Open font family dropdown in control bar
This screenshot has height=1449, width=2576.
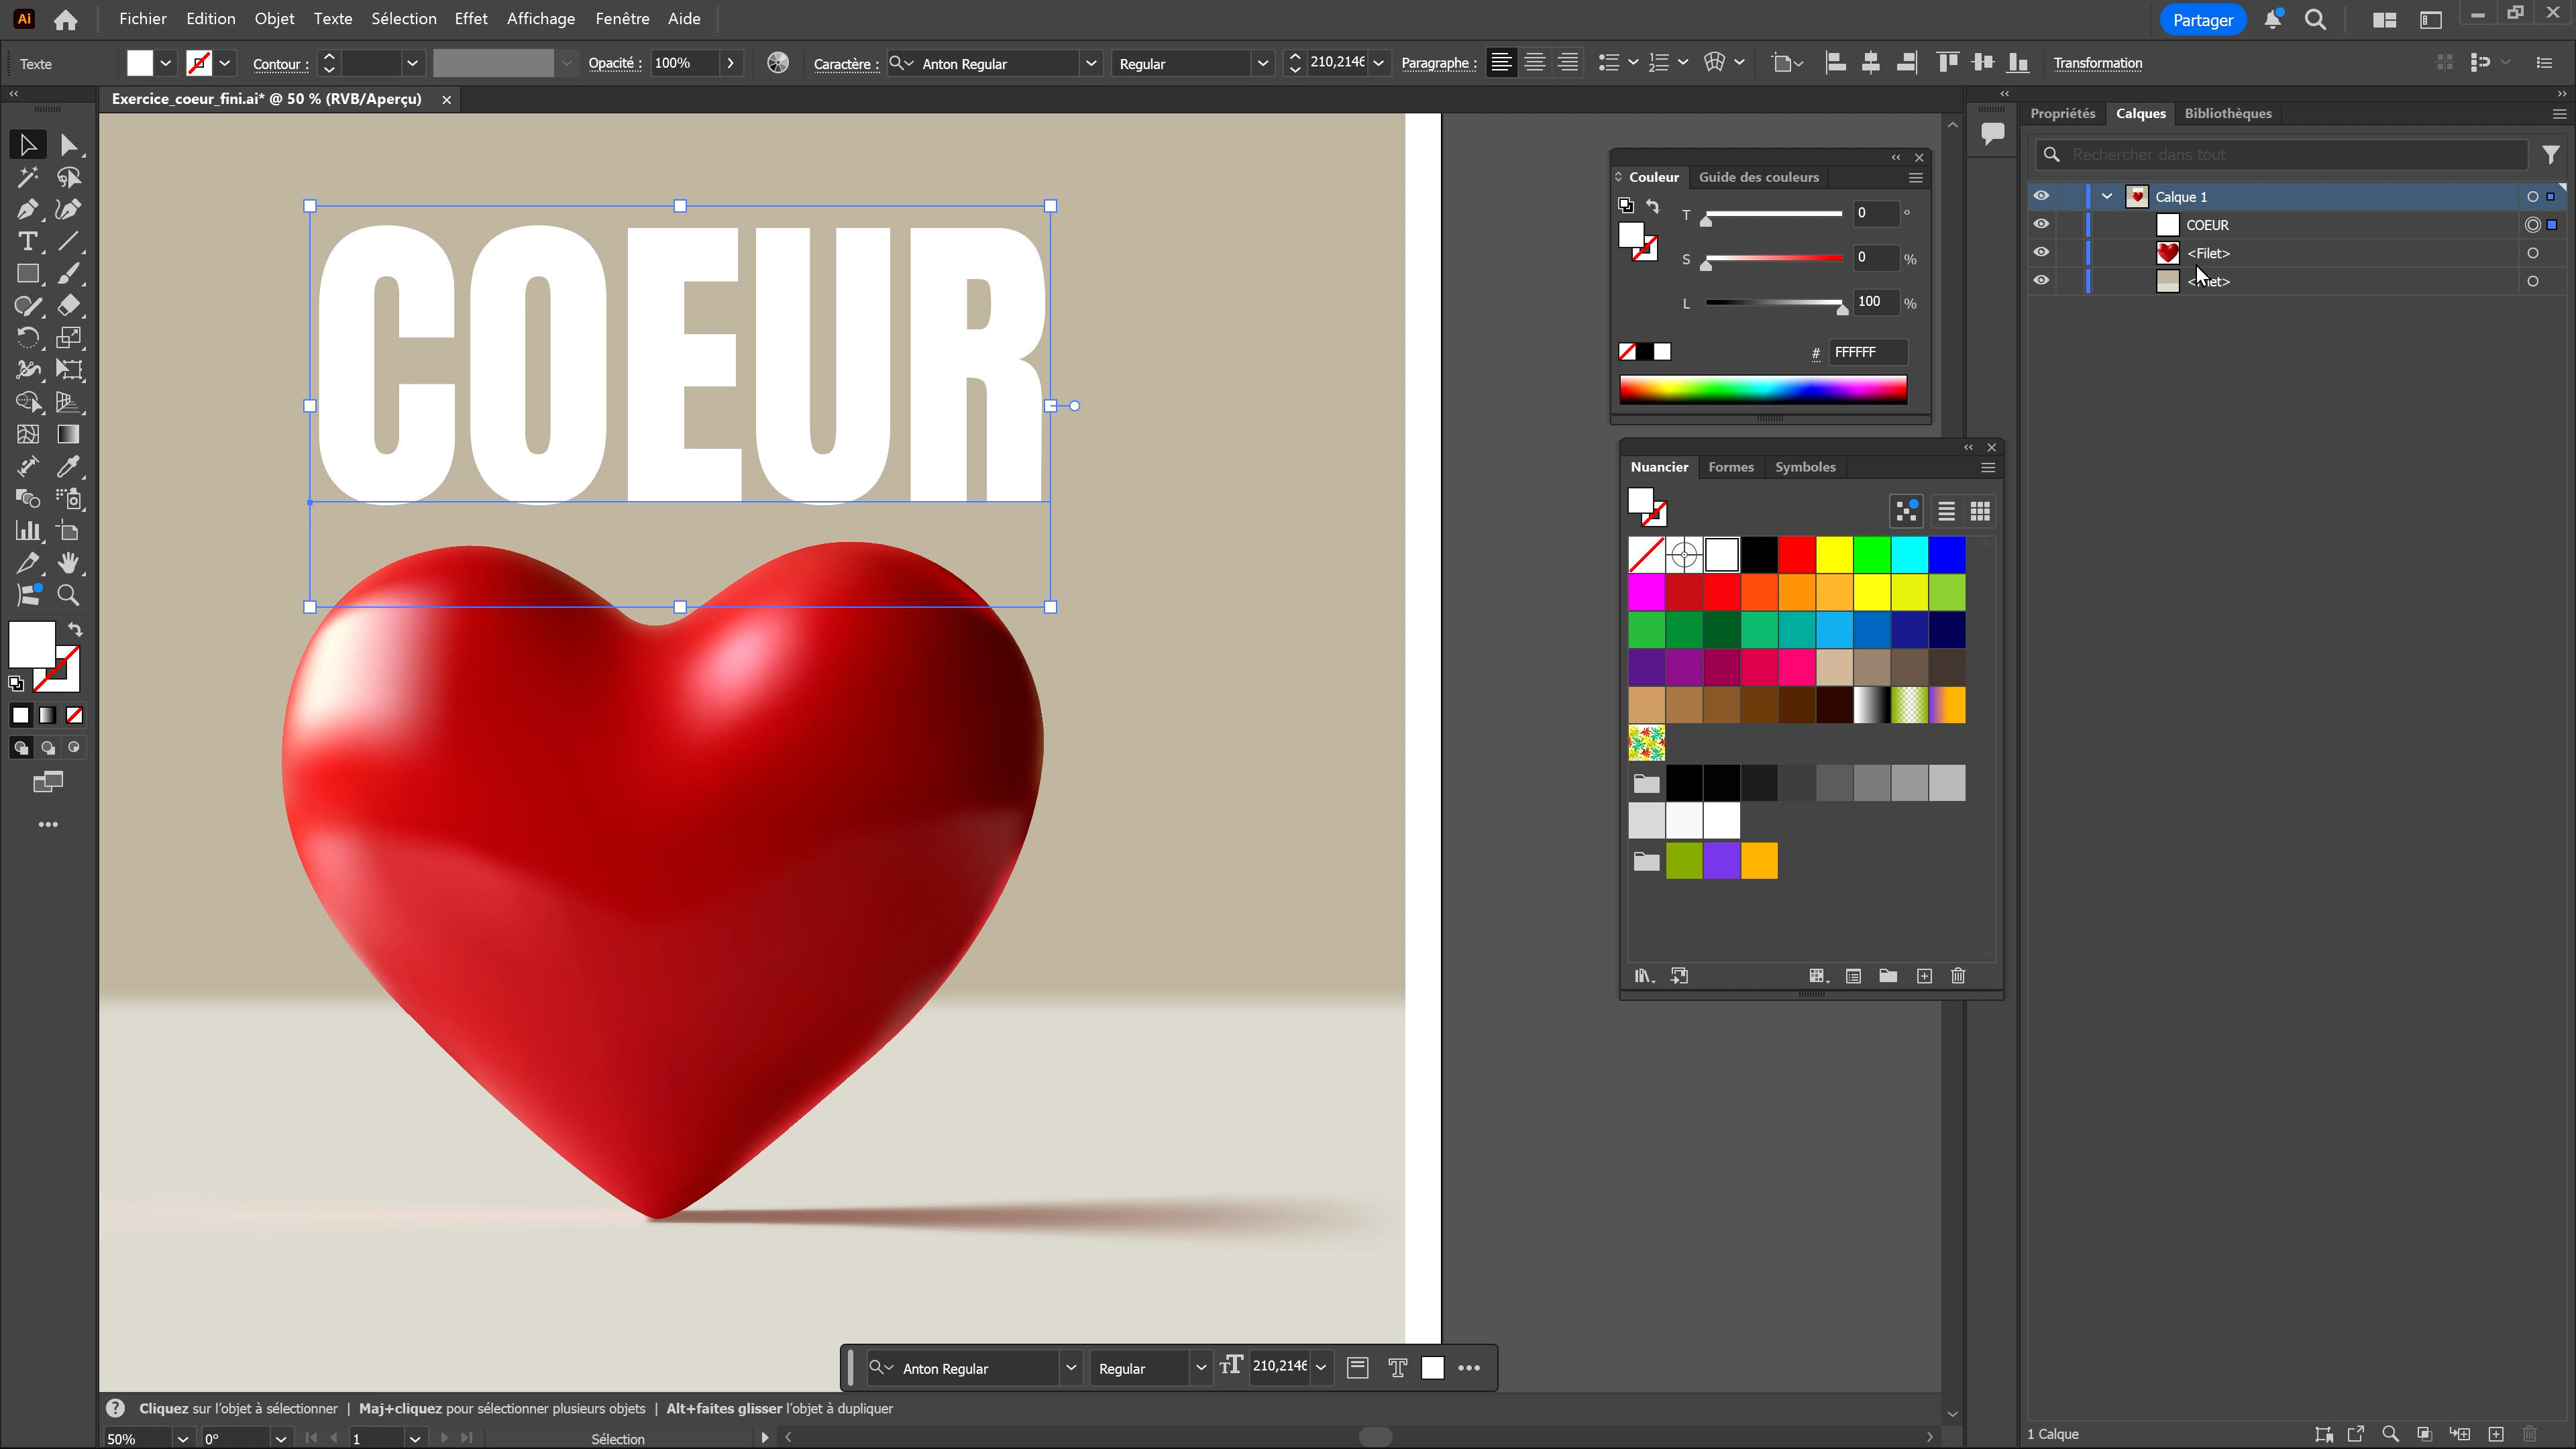(1091, 63)
